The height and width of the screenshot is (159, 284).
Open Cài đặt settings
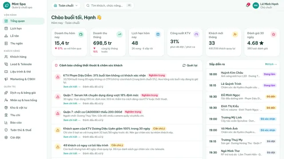point(24,137)
